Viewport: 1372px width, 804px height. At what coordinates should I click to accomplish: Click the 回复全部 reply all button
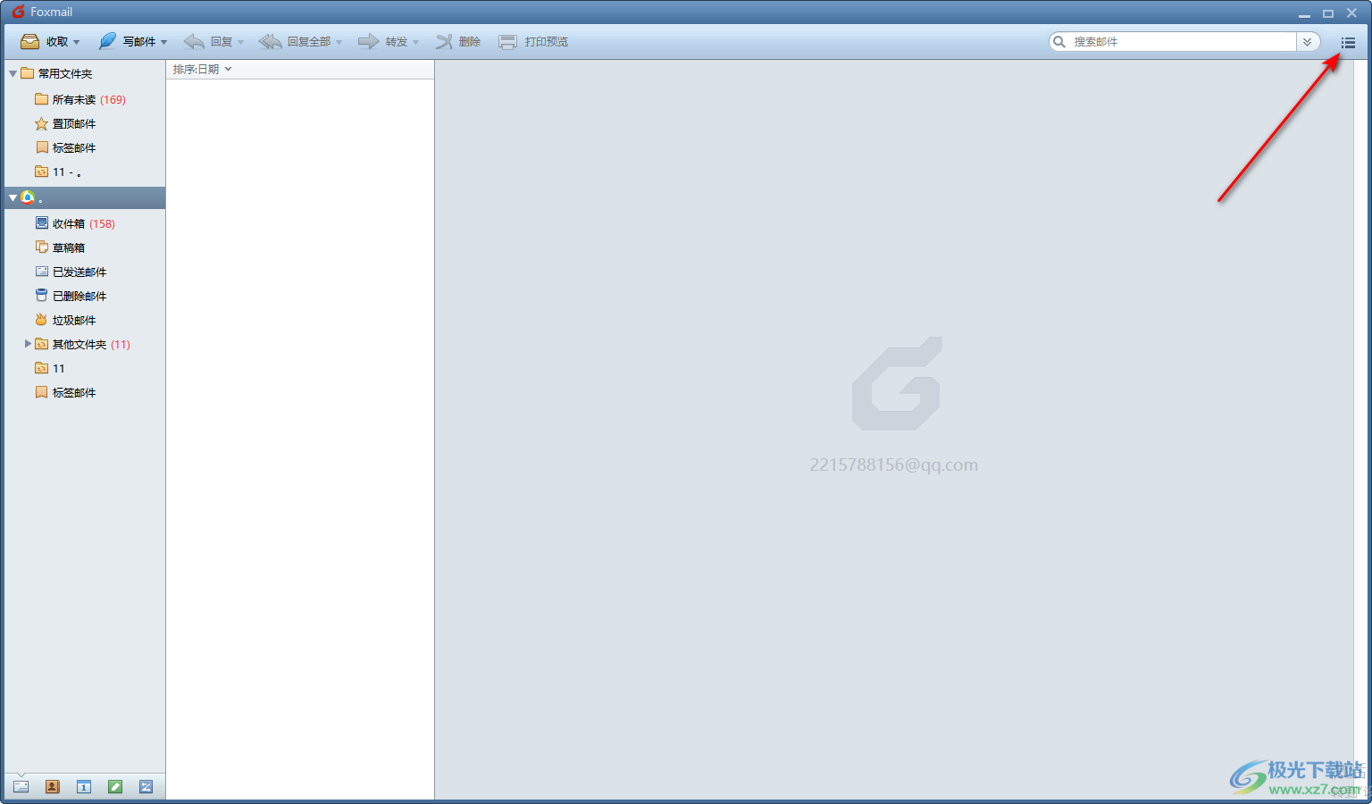point(294,42)
